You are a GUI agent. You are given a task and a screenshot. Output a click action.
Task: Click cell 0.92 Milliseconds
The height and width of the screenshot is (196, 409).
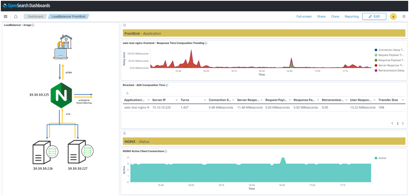[x=306, y=107]
